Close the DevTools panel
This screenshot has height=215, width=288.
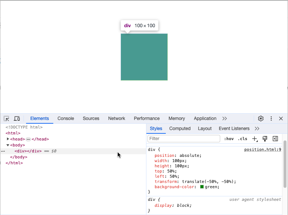[281, 118]
